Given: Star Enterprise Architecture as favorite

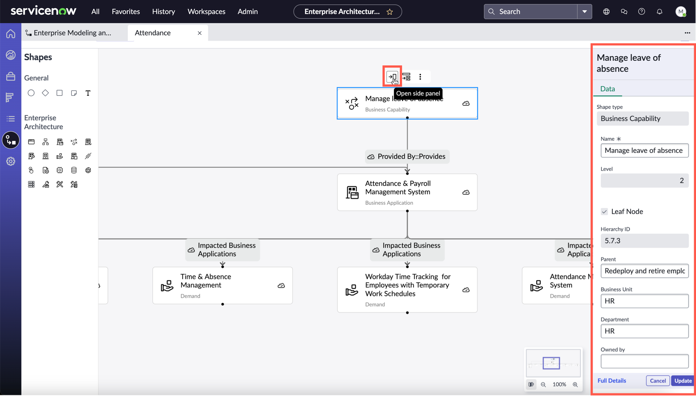Looking at the screenshot, I should pyautogui.click(x=390, y=12).
